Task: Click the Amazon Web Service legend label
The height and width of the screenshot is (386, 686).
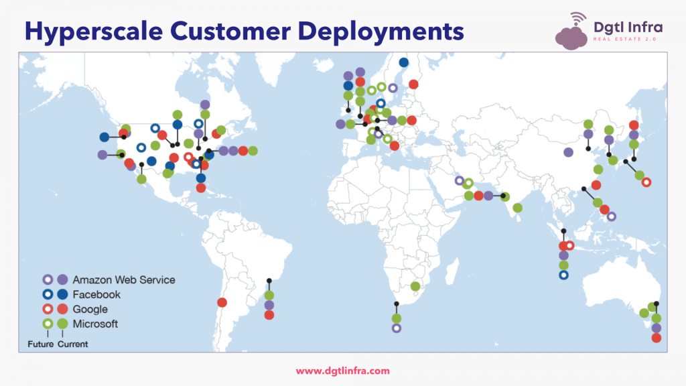Action: [x=124, y=279]
